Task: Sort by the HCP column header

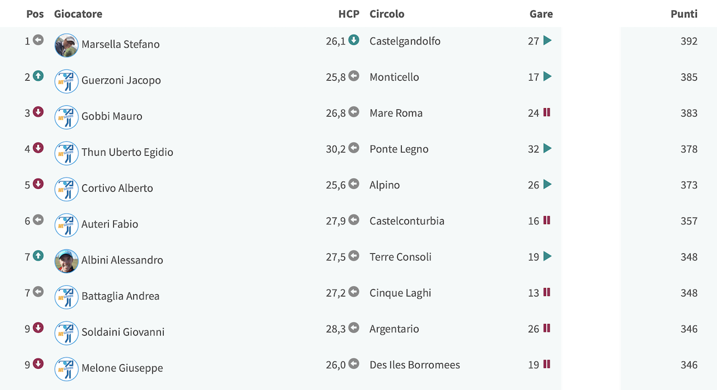Action: (349, 14)
